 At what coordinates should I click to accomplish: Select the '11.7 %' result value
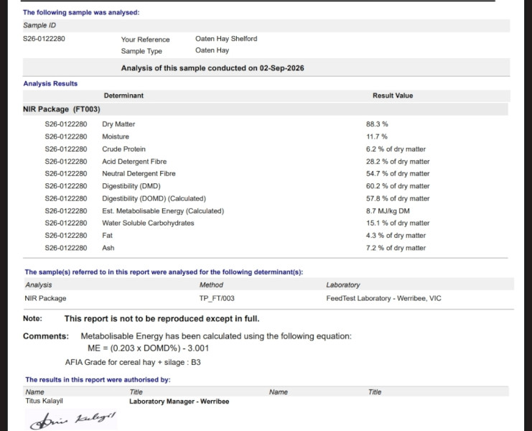point(376,136)
